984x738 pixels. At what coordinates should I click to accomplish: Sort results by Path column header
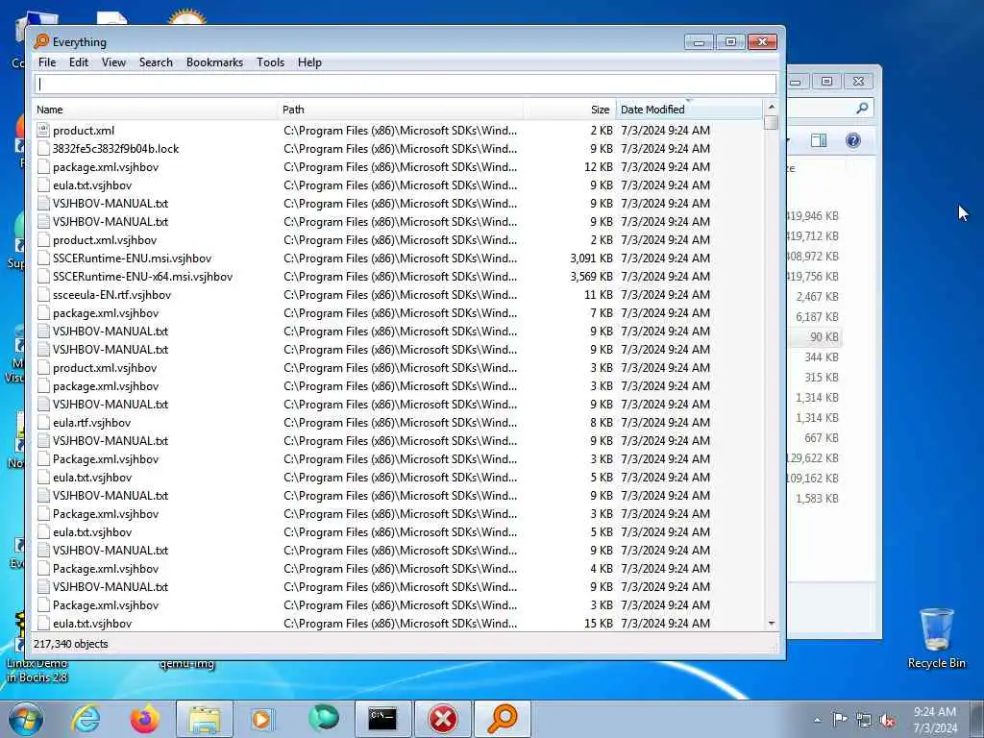[401, 110]
